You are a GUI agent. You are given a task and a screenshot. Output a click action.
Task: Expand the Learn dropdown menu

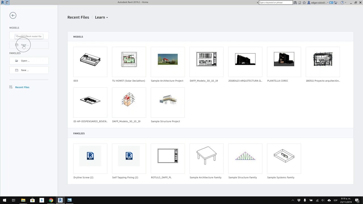point(101,17)
